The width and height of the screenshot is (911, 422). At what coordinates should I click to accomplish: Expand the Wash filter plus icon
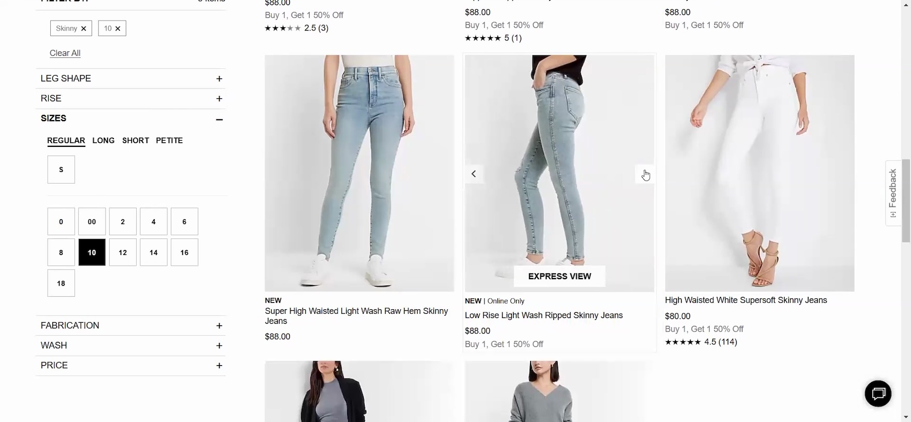point(219,345)
